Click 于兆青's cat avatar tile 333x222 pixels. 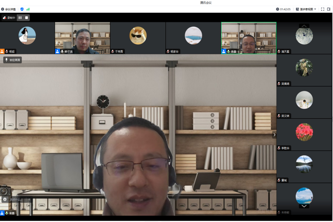pyautogui.click(x=138, y=36)
